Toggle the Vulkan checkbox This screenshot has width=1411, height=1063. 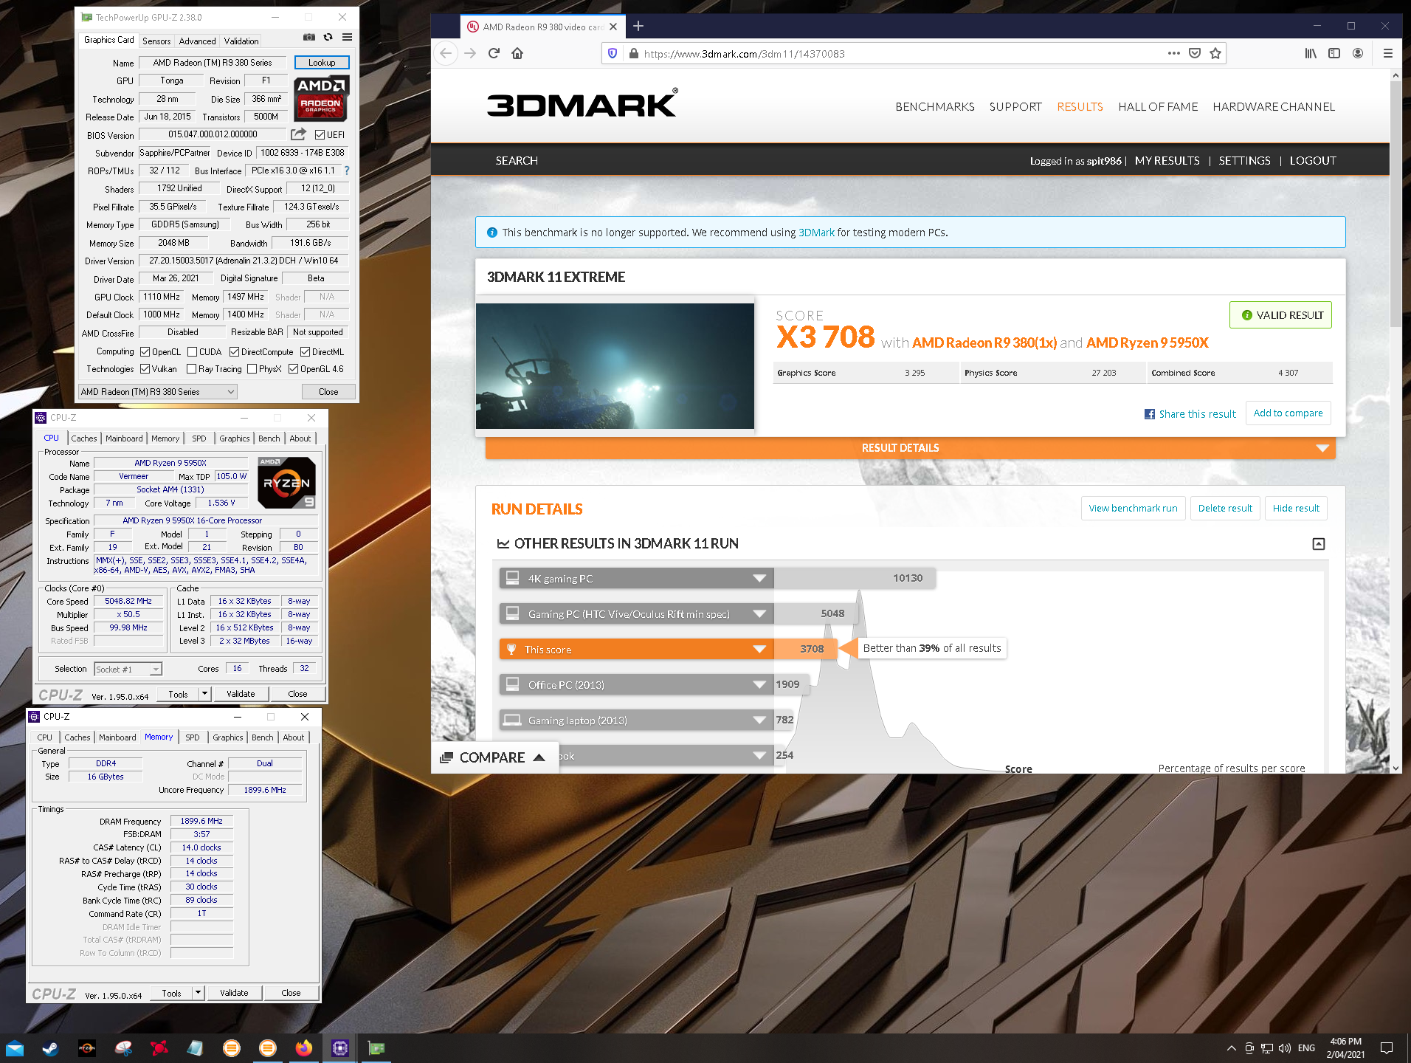click(x=145, y=368)
